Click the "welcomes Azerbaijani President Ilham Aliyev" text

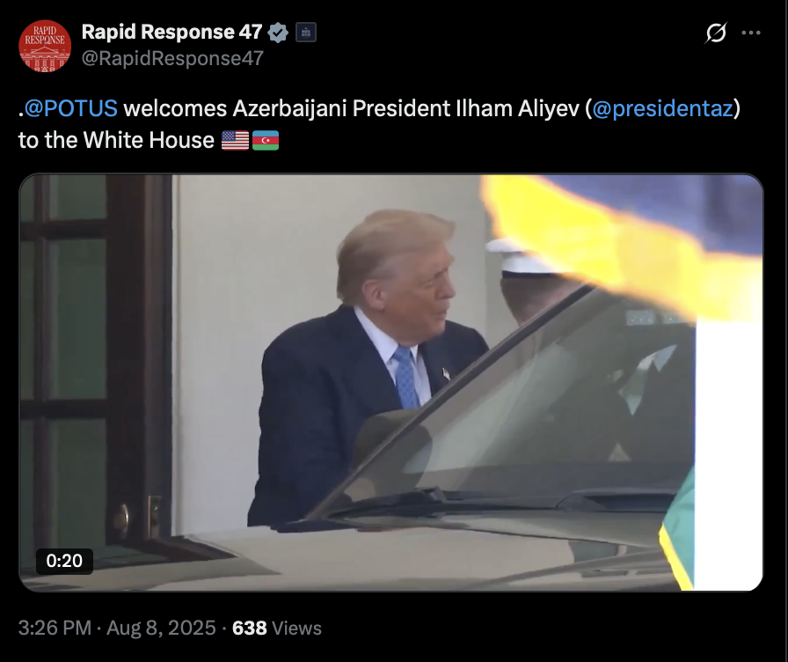pyautogui.click(x=351, y=108)
